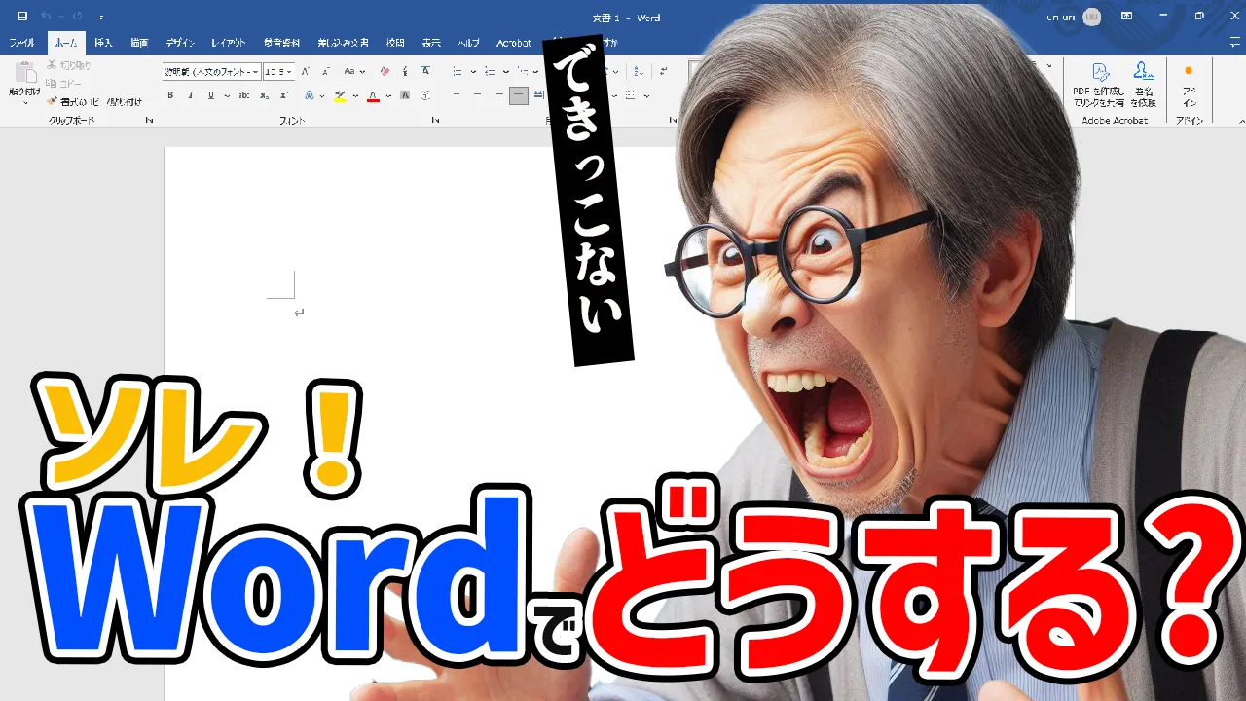Click the Format Painter brush icon

coord(52,101)
